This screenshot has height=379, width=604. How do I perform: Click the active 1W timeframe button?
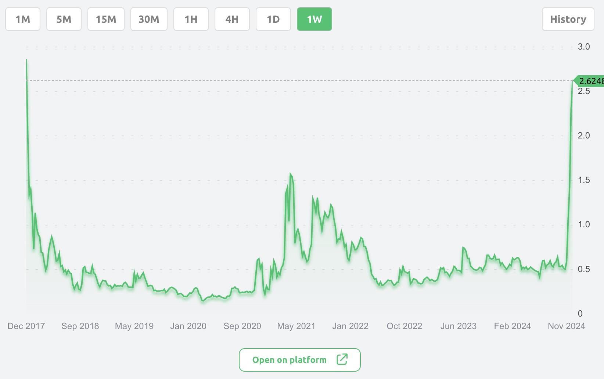(x=314, y=19)
